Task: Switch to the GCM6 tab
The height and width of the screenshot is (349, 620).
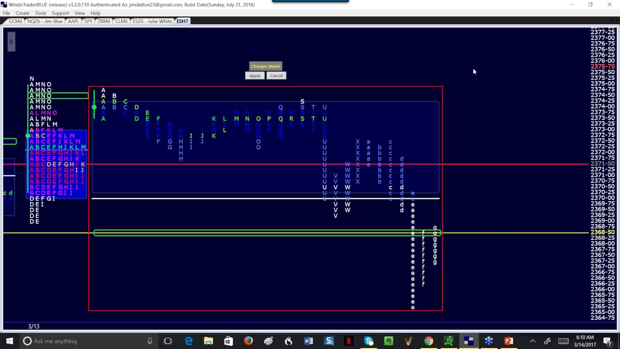Action: [15, 21]
